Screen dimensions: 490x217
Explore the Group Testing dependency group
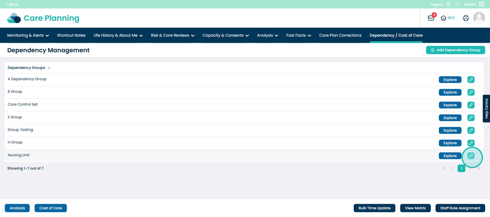click(x=450, y=131)
